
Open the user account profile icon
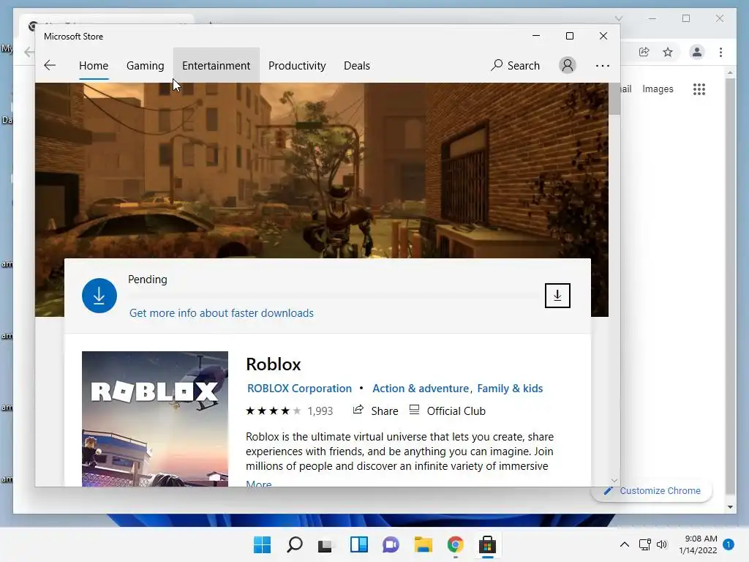pos(568,65)
